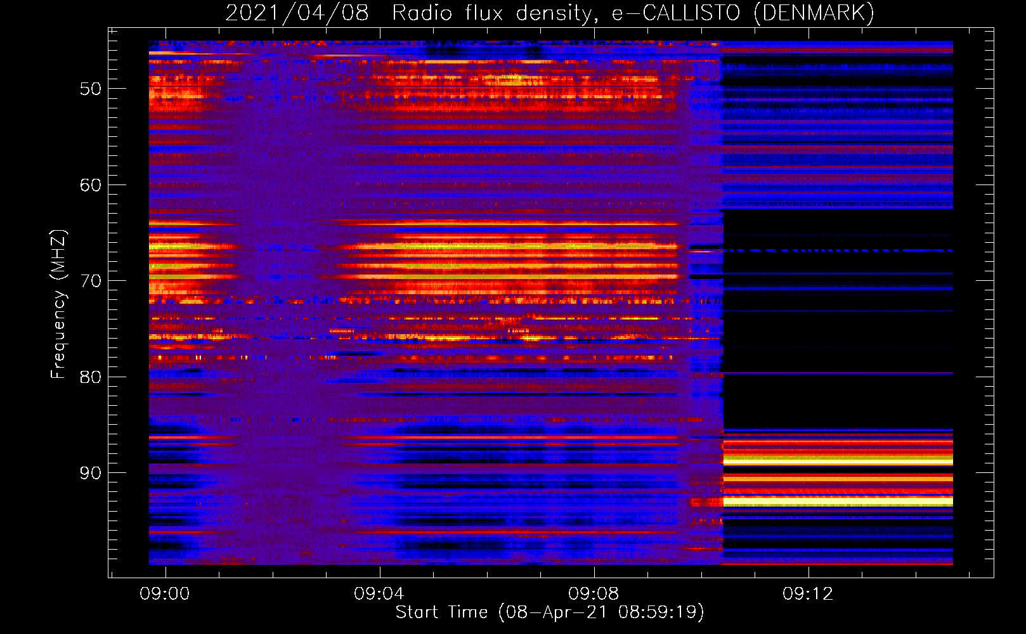Click the 09:04 time tick label
Image resolution: width=1026 pixels, height=634 pixels.
(x=379, y=594)
